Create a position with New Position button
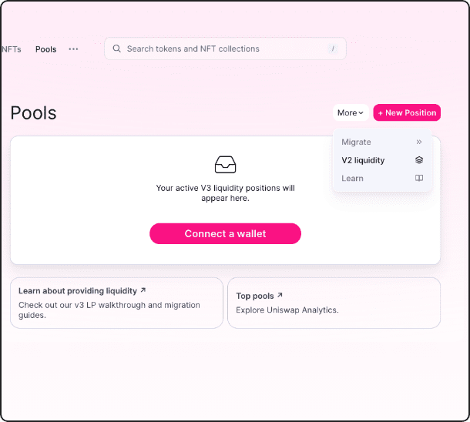Viewport: 470px width, 422px height. (x=407, y=113)
